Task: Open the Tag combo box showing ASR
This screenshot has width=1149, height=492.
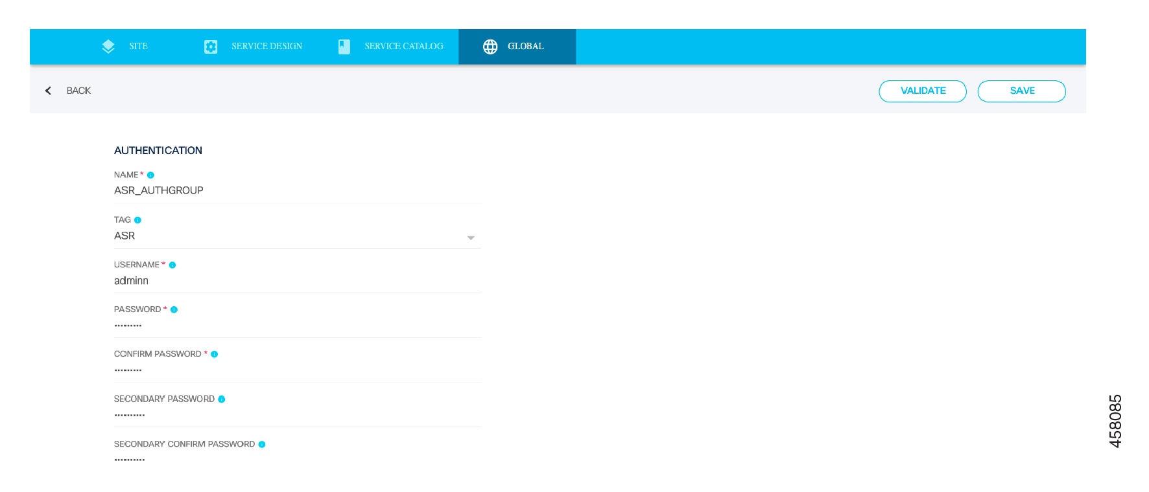Action: (x=298, y=236)
